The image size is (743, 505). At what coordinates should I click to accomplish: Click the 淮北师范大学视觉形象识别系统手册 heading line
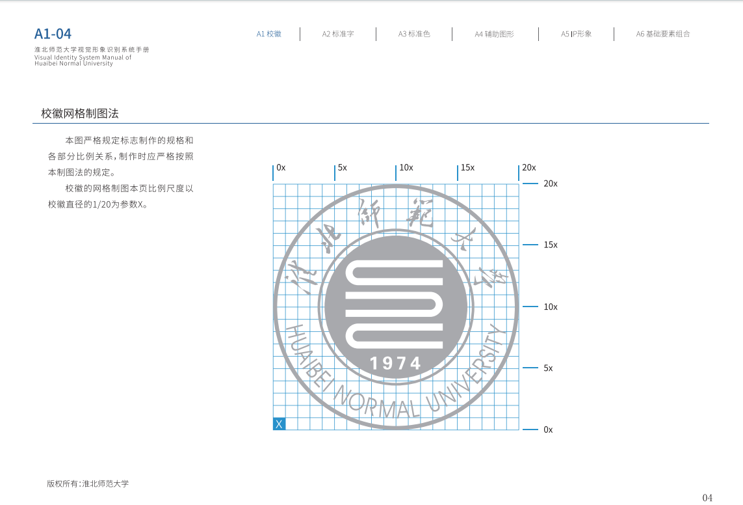[x=92, y=49]
